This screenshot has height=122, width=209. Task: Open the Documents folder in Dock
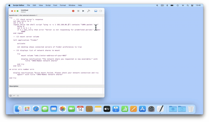click(x=182, y=109)
